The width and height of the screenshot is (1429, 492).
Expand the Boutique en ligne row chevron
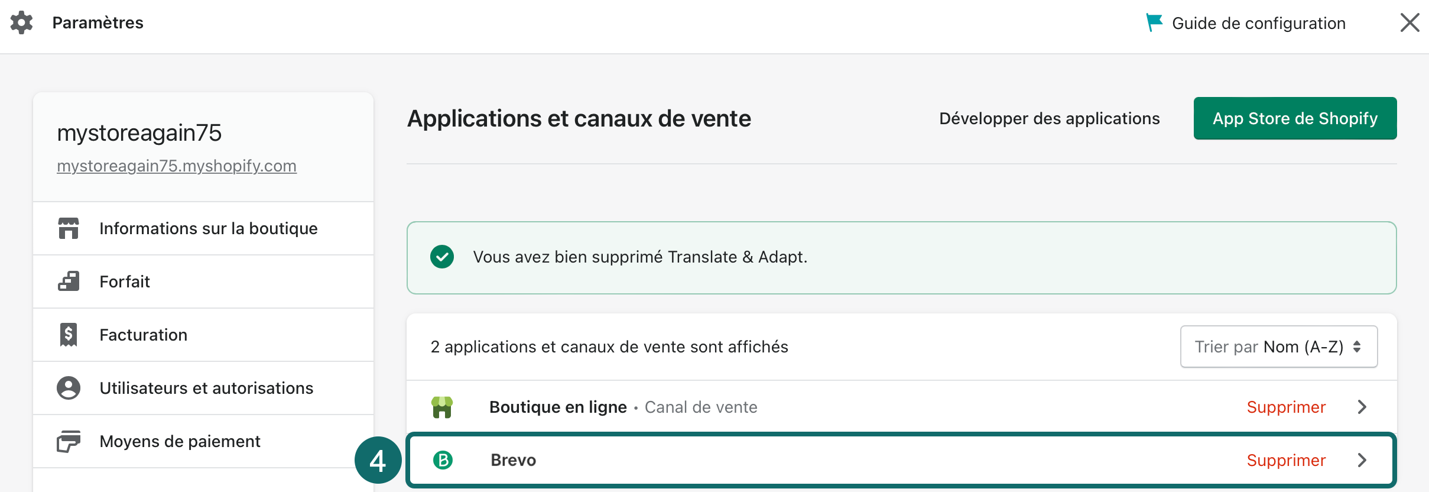pyautogui.click(x=1362, y=407)
